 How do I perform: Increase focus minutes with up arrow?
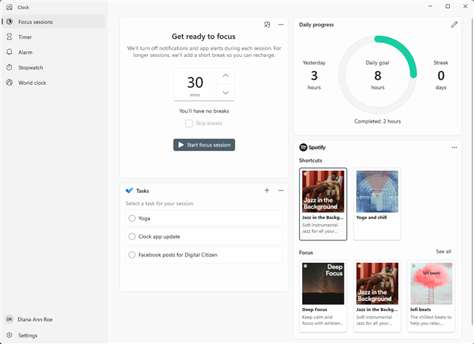(x=225, y=76)
